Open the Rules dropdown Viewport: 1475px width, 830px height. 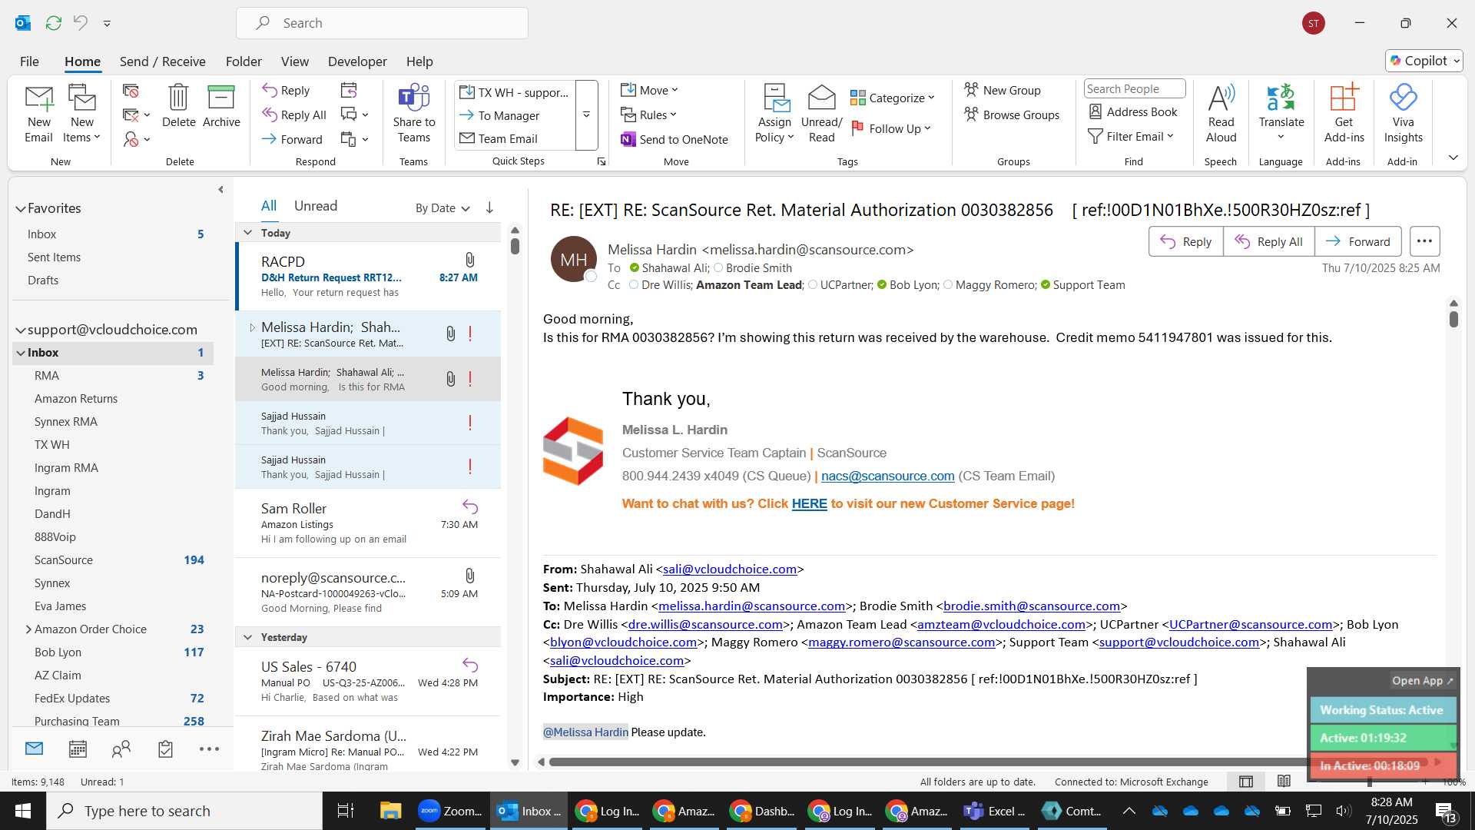coord(649,115)
